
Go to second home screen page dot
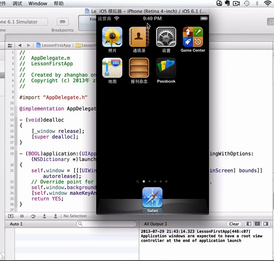149,181
